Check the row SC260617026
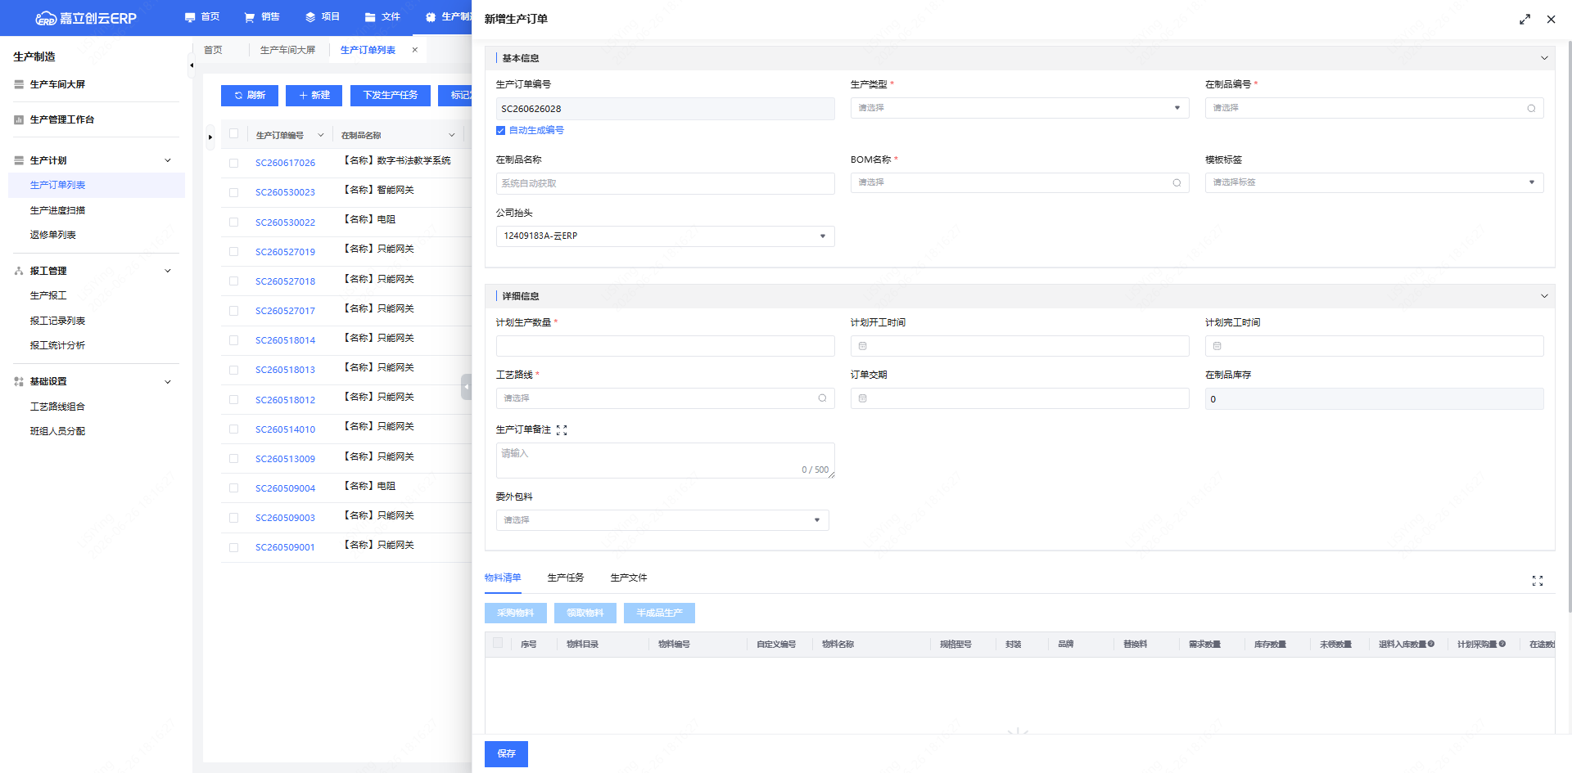 coord(234,163)
